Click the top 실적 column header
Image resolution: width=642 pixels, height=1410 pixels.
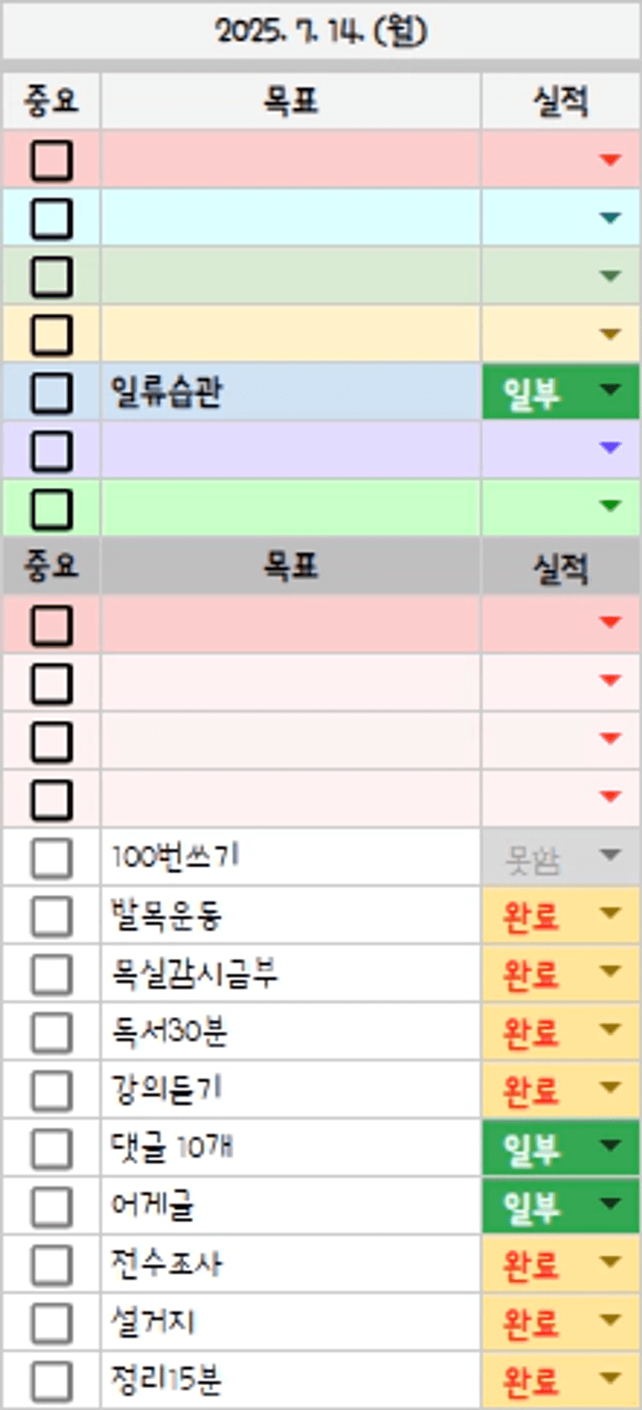[560, 101]
